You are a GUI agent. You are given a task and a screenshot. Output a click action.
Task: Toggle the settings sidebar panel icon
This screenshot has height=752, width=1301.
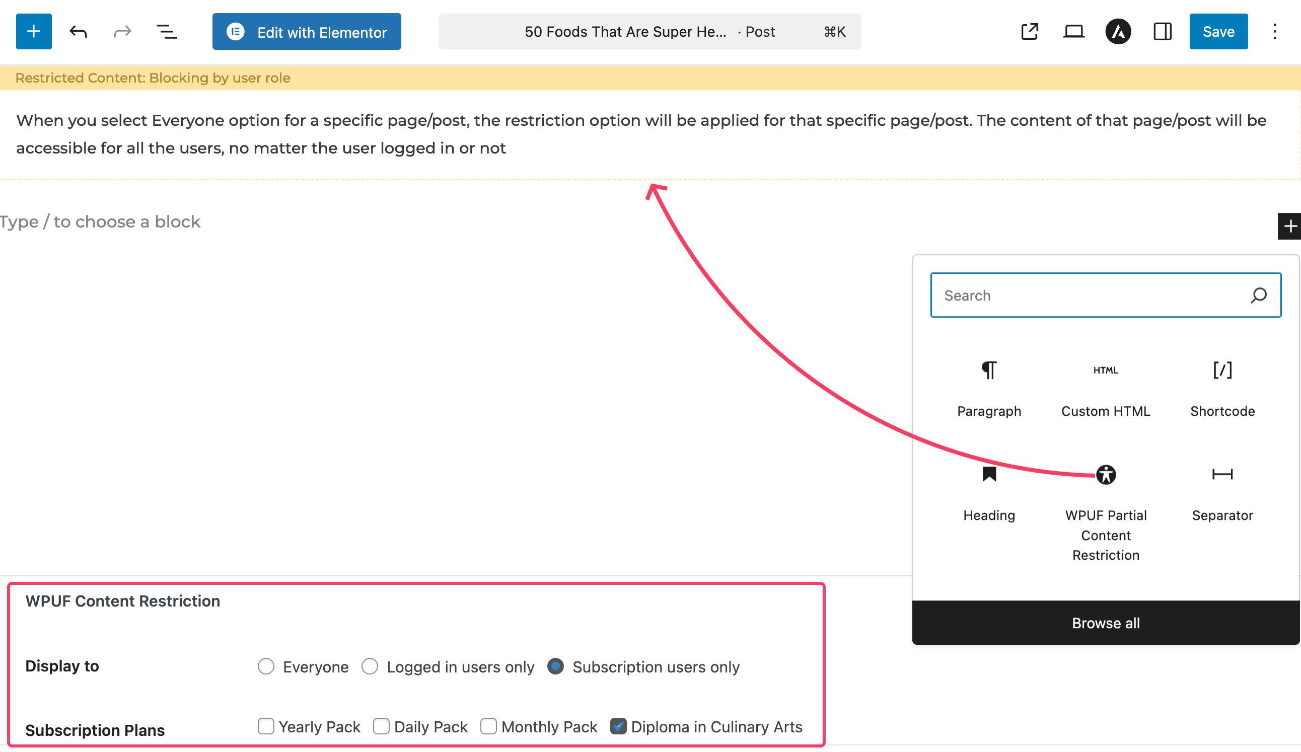[x=1162, y=32]
